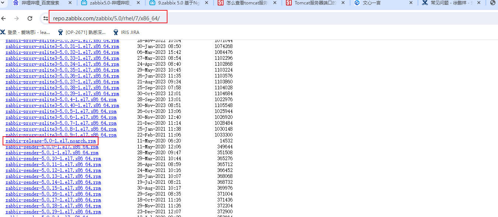Open zabbix-sender-5.0.17-1.el7 link
Screen dimensions: 498x217
(53, 200)
